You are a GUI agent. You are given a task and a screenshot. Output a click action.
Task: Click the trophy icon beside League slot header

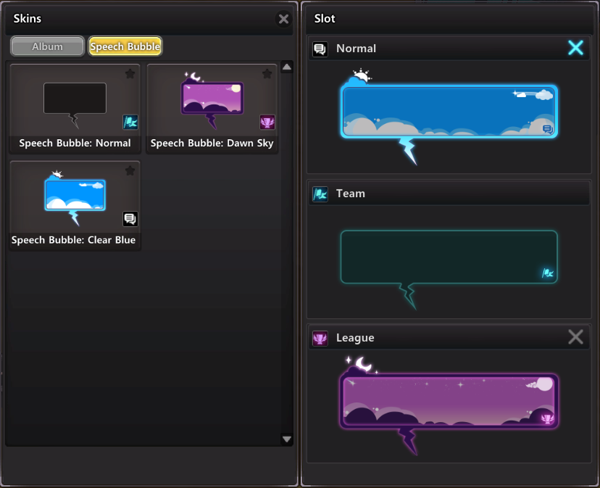click(320, 339)
